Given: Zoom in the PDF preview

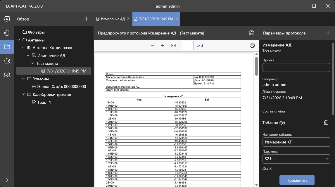Looking at the screenshot, I should coord(163,46).
